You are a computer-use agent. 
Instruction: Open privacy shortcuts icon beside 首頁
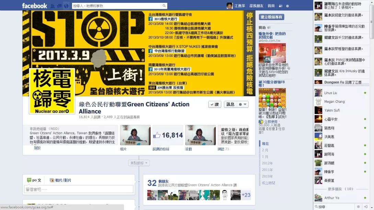[281, 6]
